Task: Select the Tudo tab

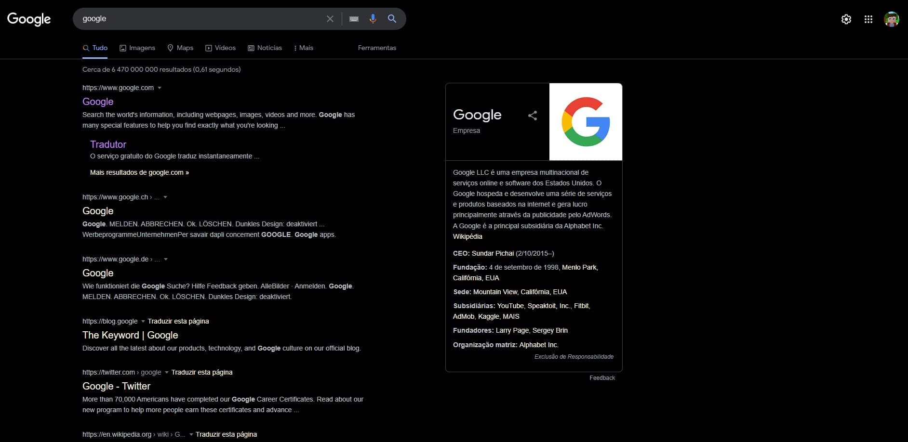Action: (x=95, y=48)
